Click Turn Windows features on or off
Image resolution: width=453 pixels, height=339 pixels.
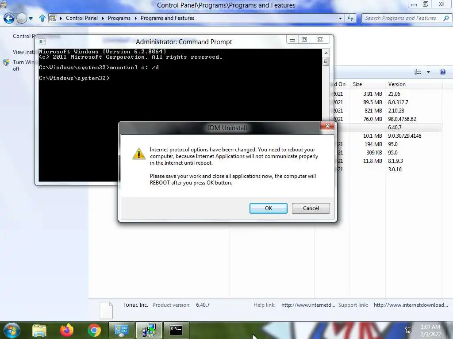point(23,65)
